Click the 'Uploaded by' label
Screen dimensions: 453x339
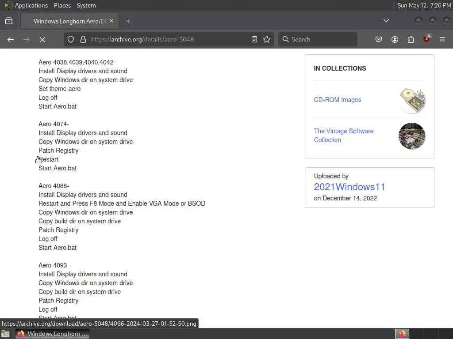click(331, 176)
